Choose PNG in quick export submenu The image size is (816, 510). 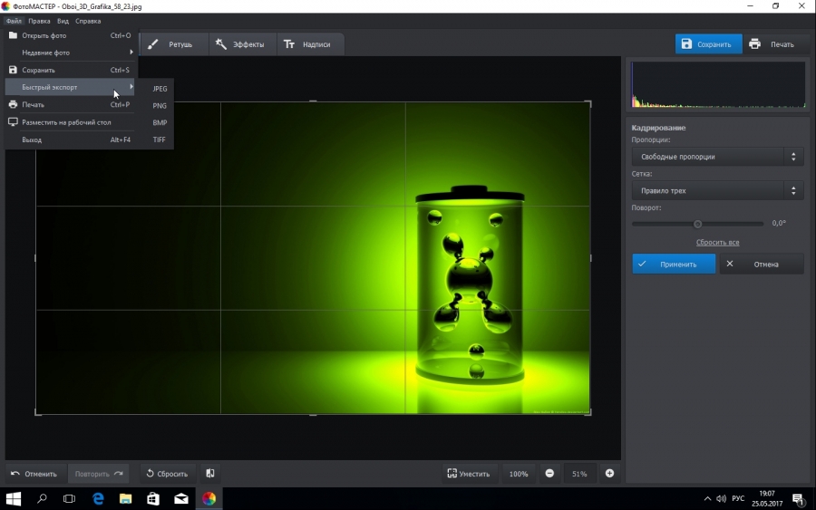click(x=160, y=106)
